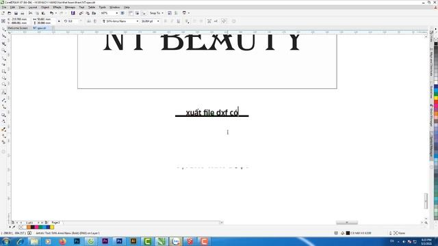Viewport: 438px width, 246px height.
Task: Select the Drop Shadow tool
Action: point(3,115)
